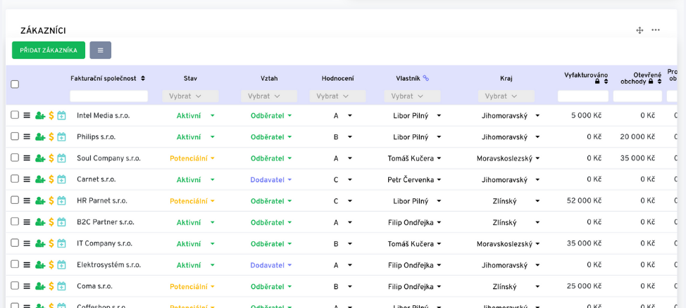Check the Soul Company s.r.o. row checkbox
Screen dimensions: 686x308
(x=15, y=158)
